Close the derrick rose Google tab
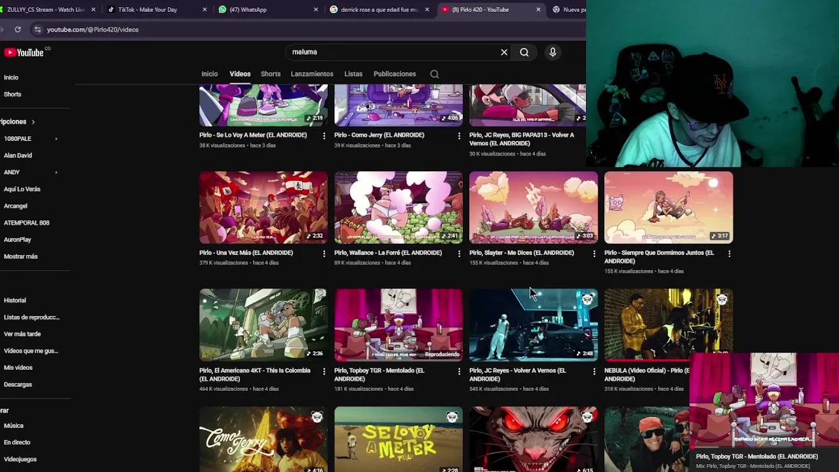 427,10
